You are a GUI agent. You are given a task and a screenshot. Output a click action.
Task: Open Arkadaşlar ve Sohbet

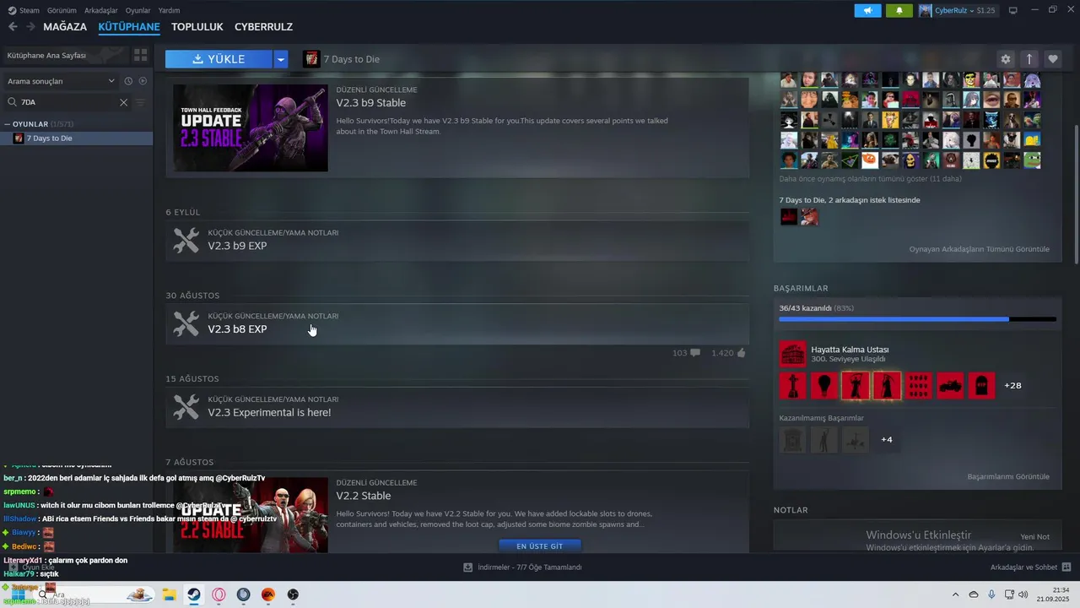coord(1030,567)
